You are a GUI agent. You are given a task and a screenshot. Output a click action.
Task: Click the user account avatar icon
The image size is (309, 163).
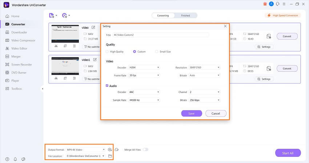pos(271,4)
